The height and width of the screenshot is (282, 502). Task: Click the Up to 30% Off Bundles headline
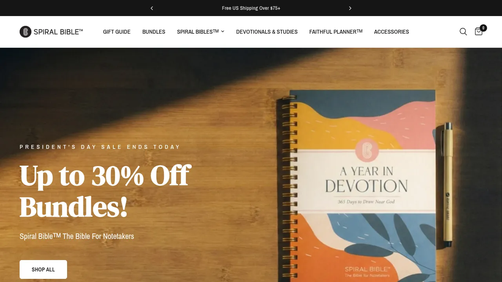[105, 191]
